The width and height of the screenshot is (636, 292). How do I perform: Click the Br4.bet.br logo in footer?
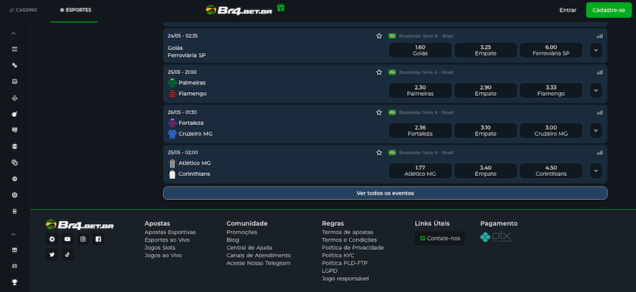79,225
